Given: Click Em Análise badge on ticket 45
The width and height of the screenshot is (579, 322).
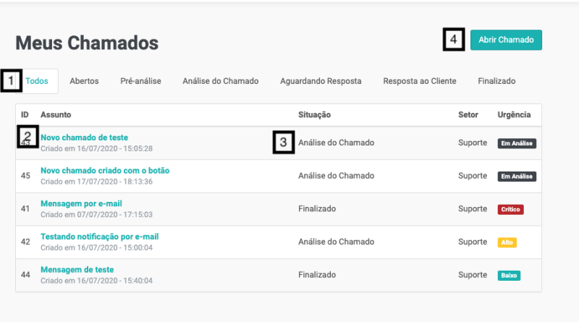Looking at the screenshot, I should [x=517, y=177].
